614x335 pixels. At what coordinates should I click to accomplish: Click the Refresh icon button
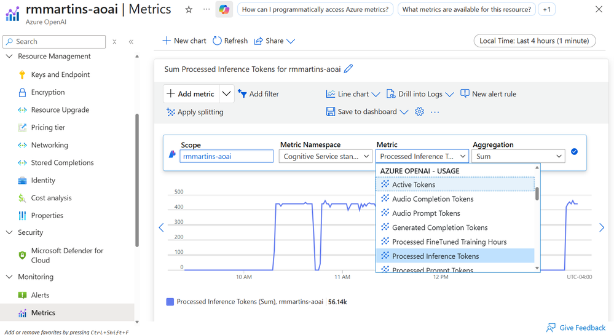click(217, 41)
